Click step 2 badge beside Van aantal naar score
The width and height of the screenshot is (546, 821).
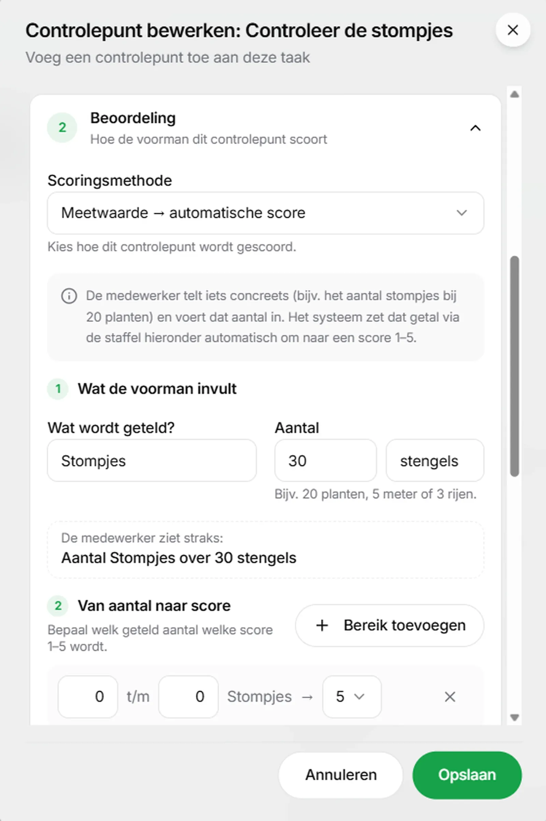pyautogui.click(x=58, y=606)
